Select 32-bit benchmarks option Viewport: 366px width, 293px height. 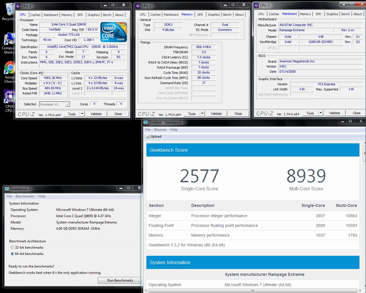(12, 248)
